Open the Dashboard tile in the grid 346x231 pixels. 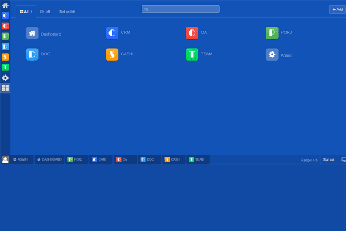click(32, 33)
